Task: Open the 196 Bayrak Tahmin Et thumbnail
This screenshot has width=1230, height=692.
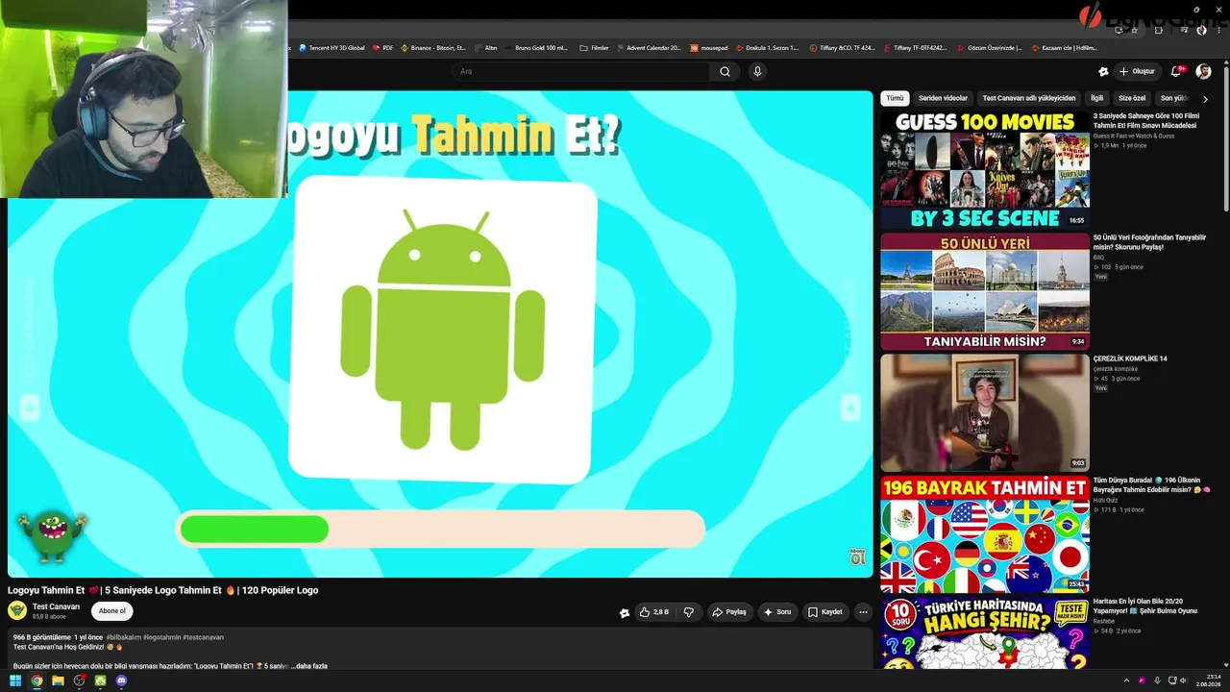Action: coord(985,533)
